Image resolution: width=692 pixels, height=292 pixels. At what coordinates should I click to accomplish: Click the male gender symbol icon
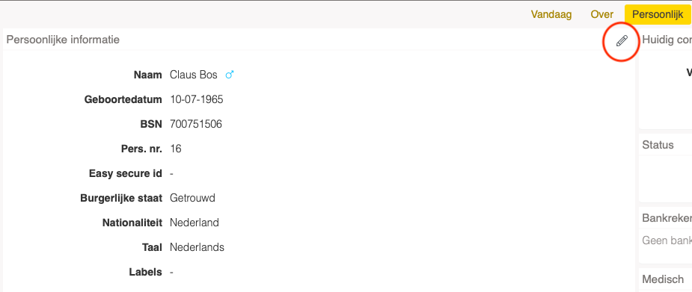click(x=229, y=75)
